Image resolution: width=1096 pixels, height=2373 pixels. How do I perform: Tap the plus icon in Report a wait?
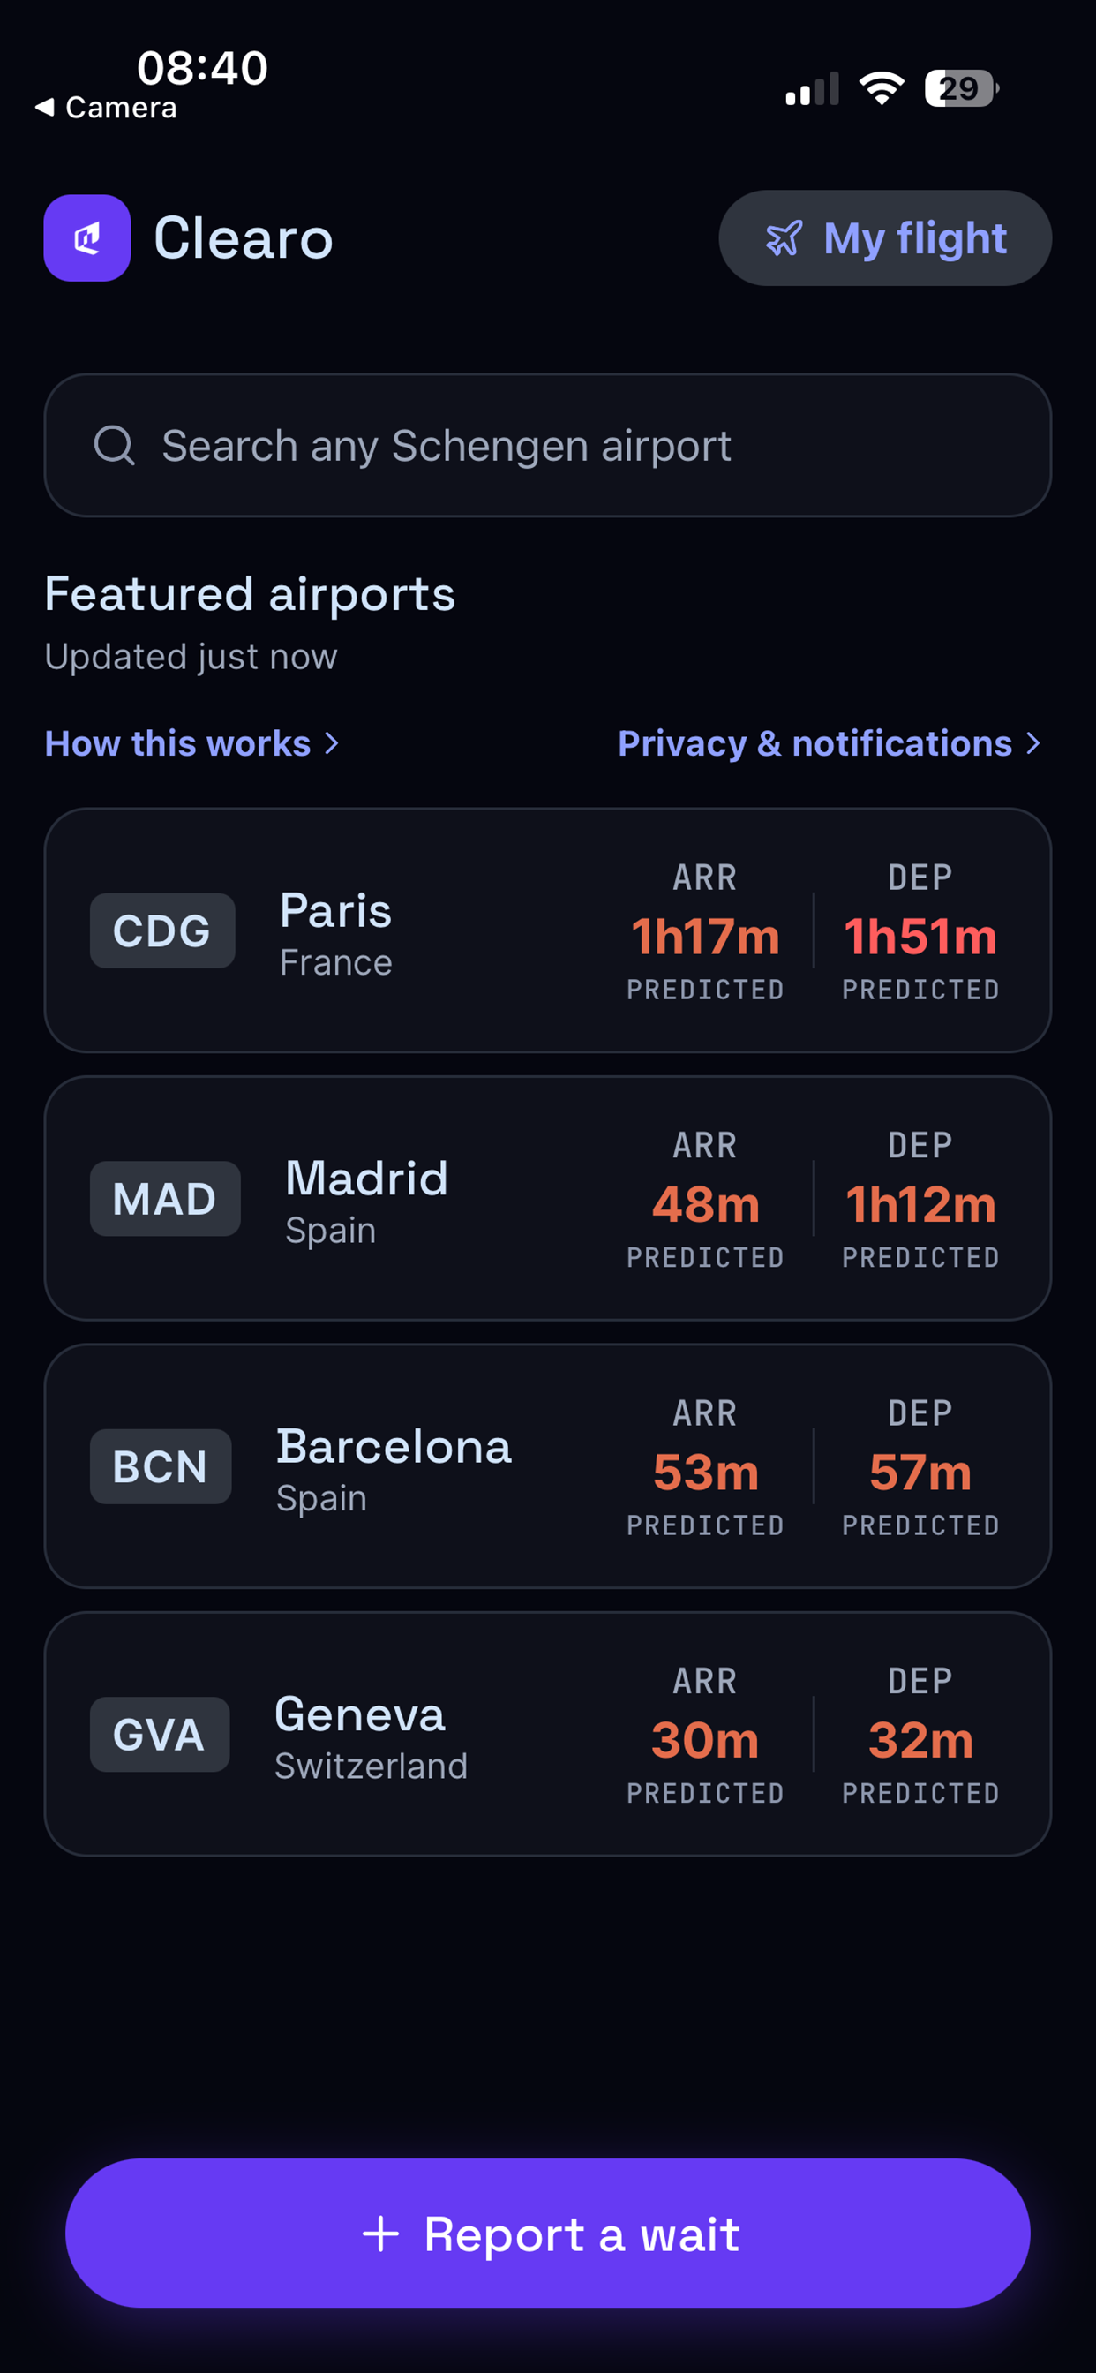380,2234
